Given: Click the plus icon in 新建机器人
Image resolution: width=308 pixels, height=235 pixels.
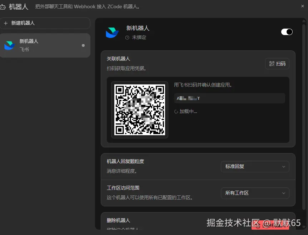Looking at the screenshot, I should point(6,23).
